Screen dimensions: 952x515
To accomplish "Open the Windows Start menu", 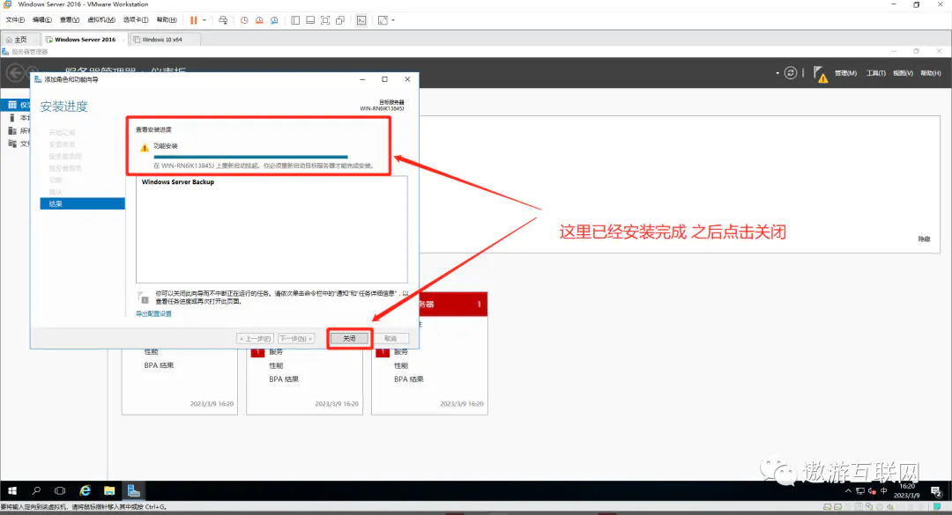I will 12,490.
